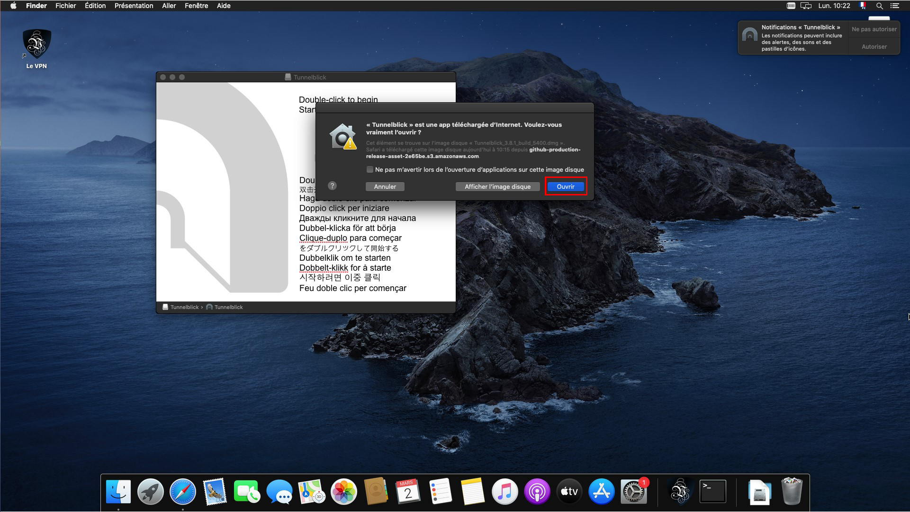The width and height of the screenshot is (910, 512).
Task: Click the screen mirroring icon in menu bar
Action: point(806,6)
